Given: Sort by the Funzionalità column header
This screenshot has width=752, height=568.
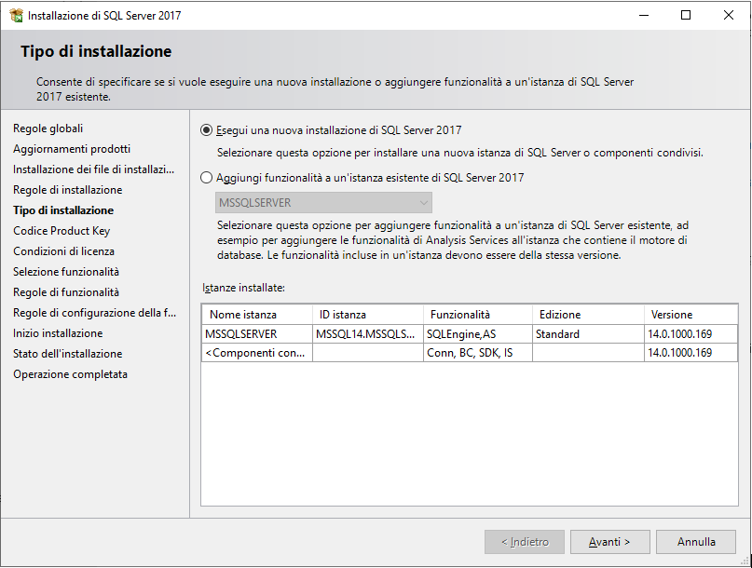Looking at the screenshot, I should click(x=478, y=315).
